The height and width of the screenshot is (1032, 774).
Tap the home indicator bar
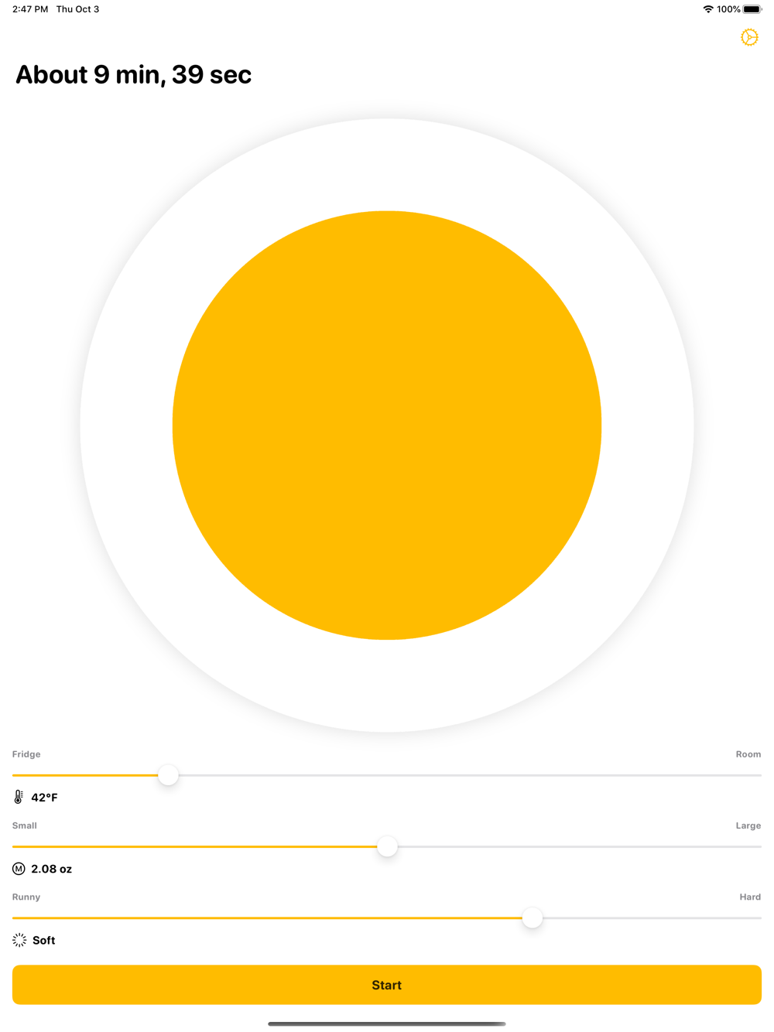[x=387, y=1023]
